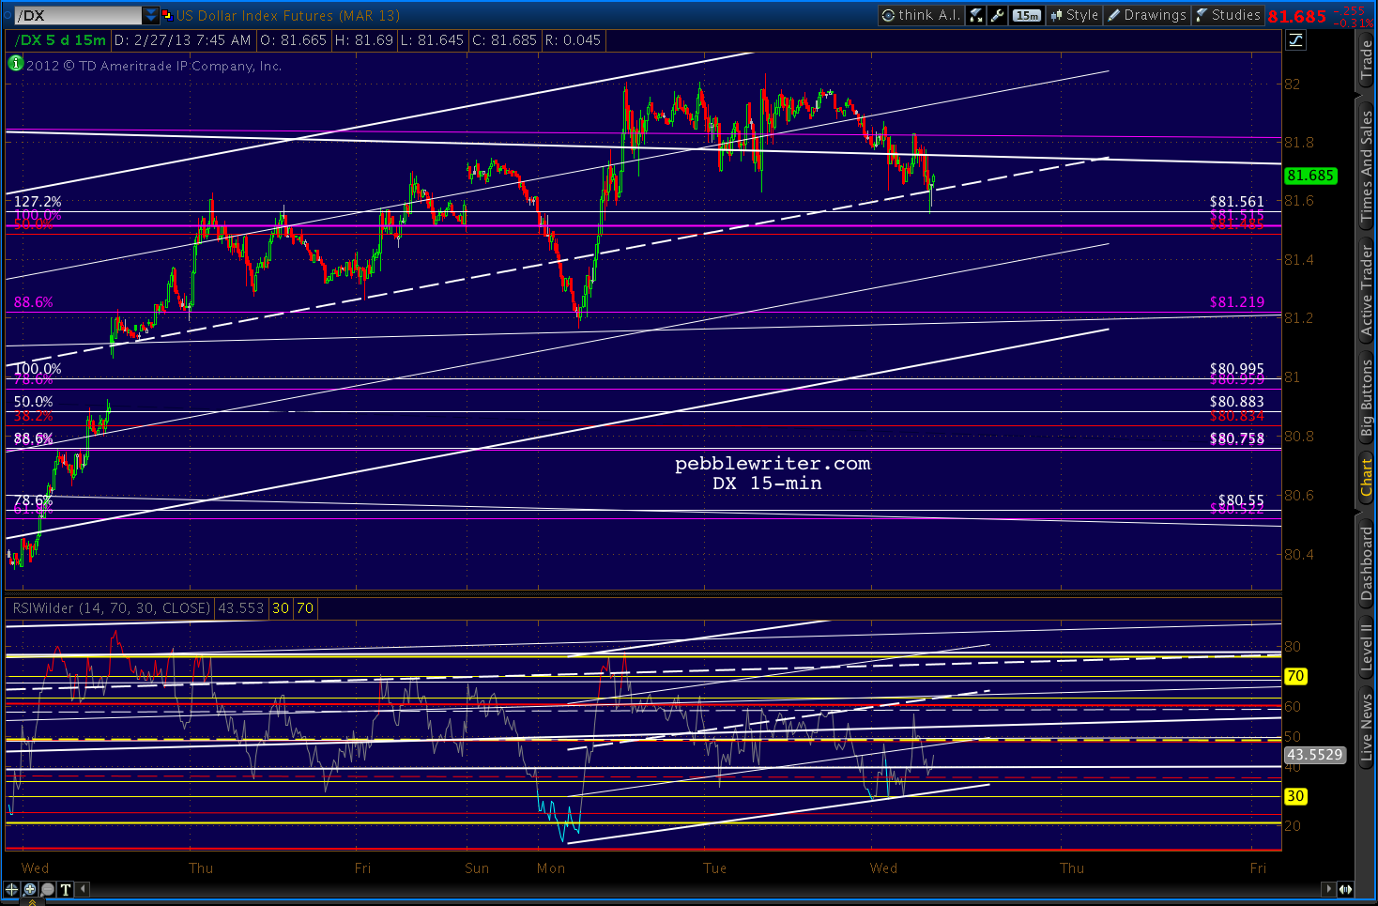Click the zoom out magnifier
Screen dimensions: 1378x906
click(x=48, y=889)
